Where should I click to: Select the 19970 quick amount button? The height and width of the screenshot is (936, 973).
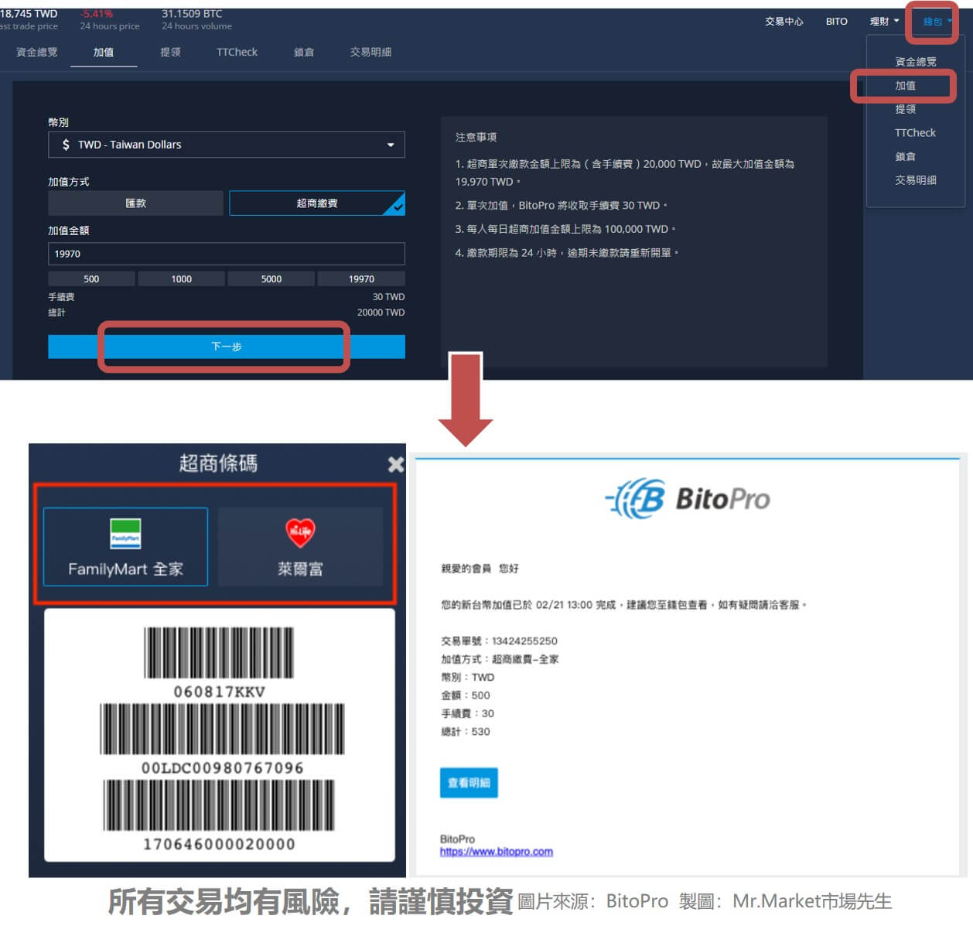361,279
